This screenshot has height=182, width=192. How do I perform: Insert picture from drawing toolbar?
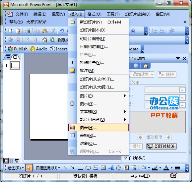click(134, 168)
